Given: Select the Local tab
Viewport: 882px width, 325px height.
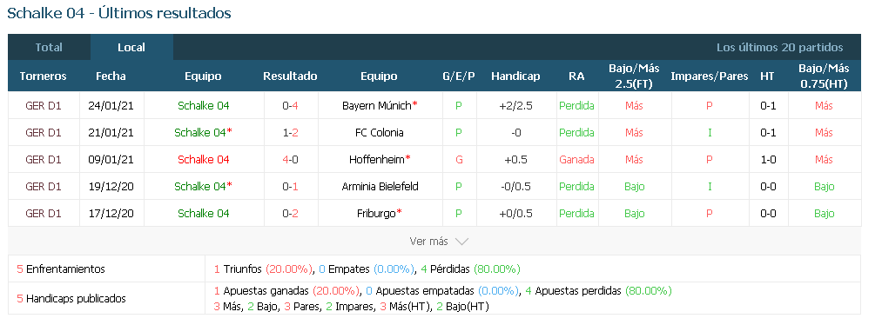Looking at the screenshot, I should 131,48.
